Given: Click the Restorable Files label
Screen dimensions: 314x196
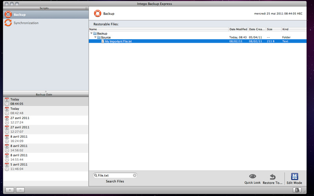Looking at the screenshot, I should coord(106,24).
